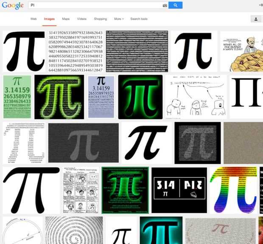Open first large black pi symbol image

24,51
